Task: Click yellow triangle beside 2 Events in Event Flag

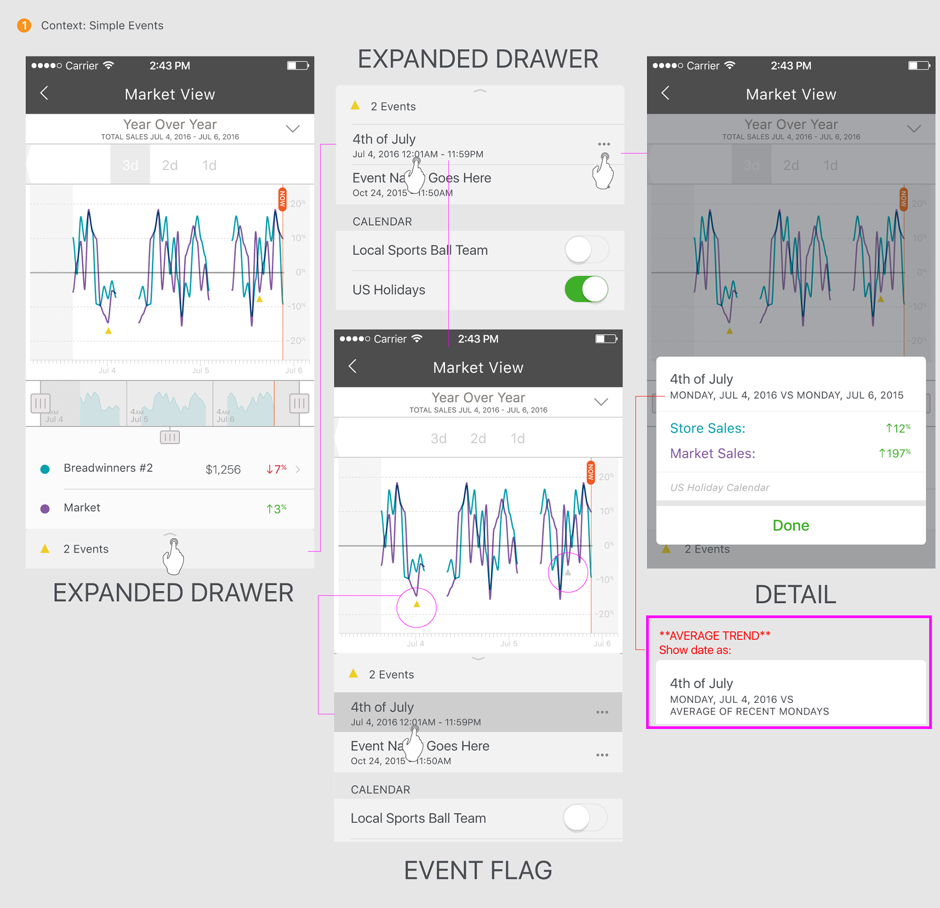Action: [353, 674]
